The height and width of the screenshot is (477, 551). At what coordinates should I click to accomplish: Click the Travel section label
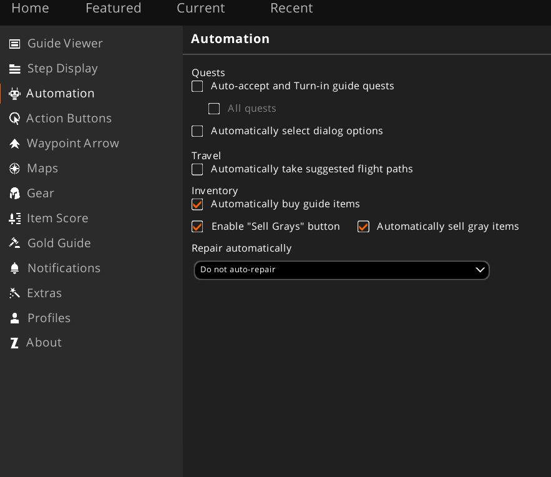click(x=206, y=155)
